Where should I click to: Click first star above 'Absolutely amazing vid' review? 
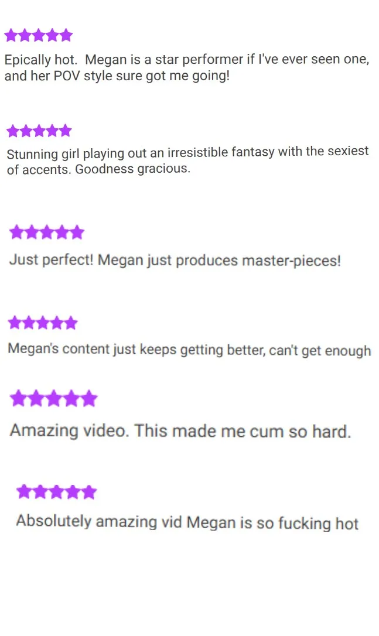coord(24,492)
